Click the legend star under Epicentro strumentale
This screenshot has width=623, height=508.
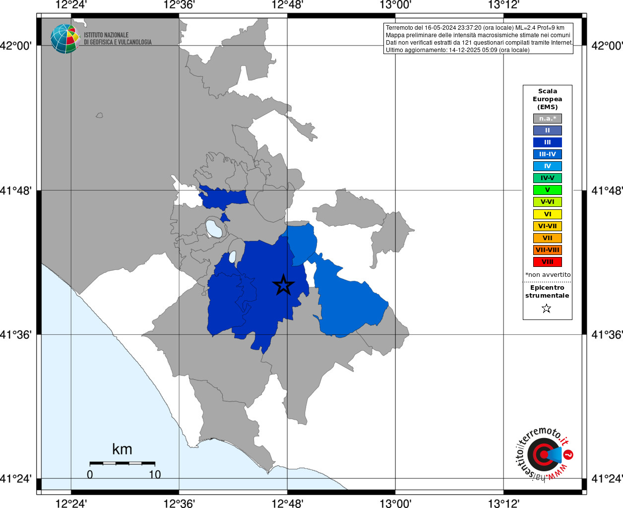click(547, 309)
